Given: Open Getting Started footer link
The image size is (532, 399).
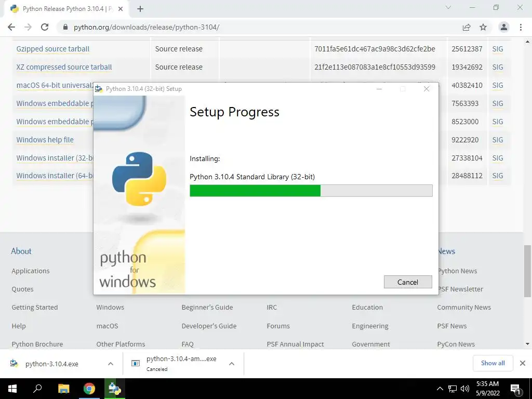Looking at the screenshot, I should [35, 308].
